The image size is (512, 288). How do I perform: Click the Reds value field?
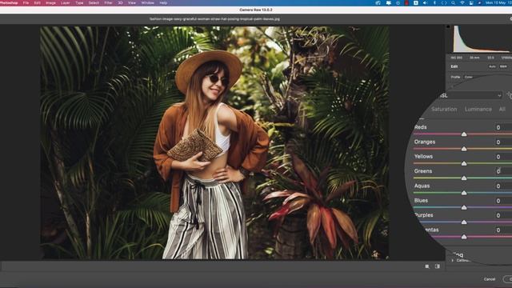point(503,127)
